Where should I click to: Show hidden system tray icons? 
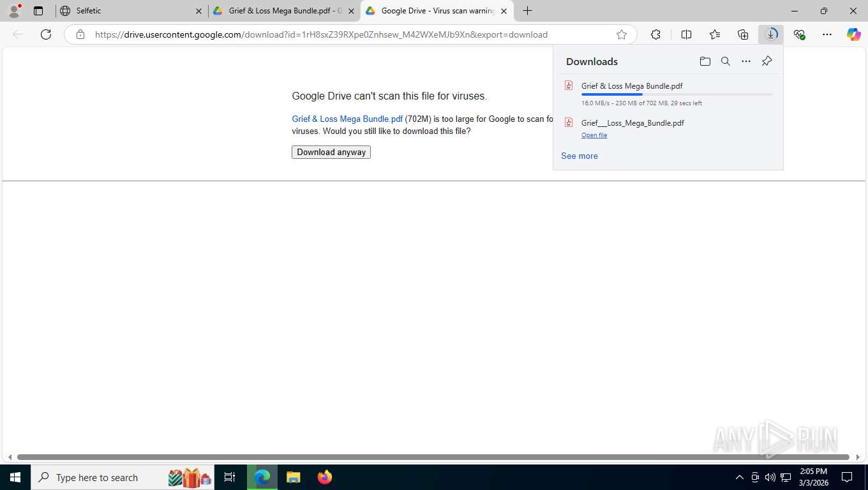point(739,477)
